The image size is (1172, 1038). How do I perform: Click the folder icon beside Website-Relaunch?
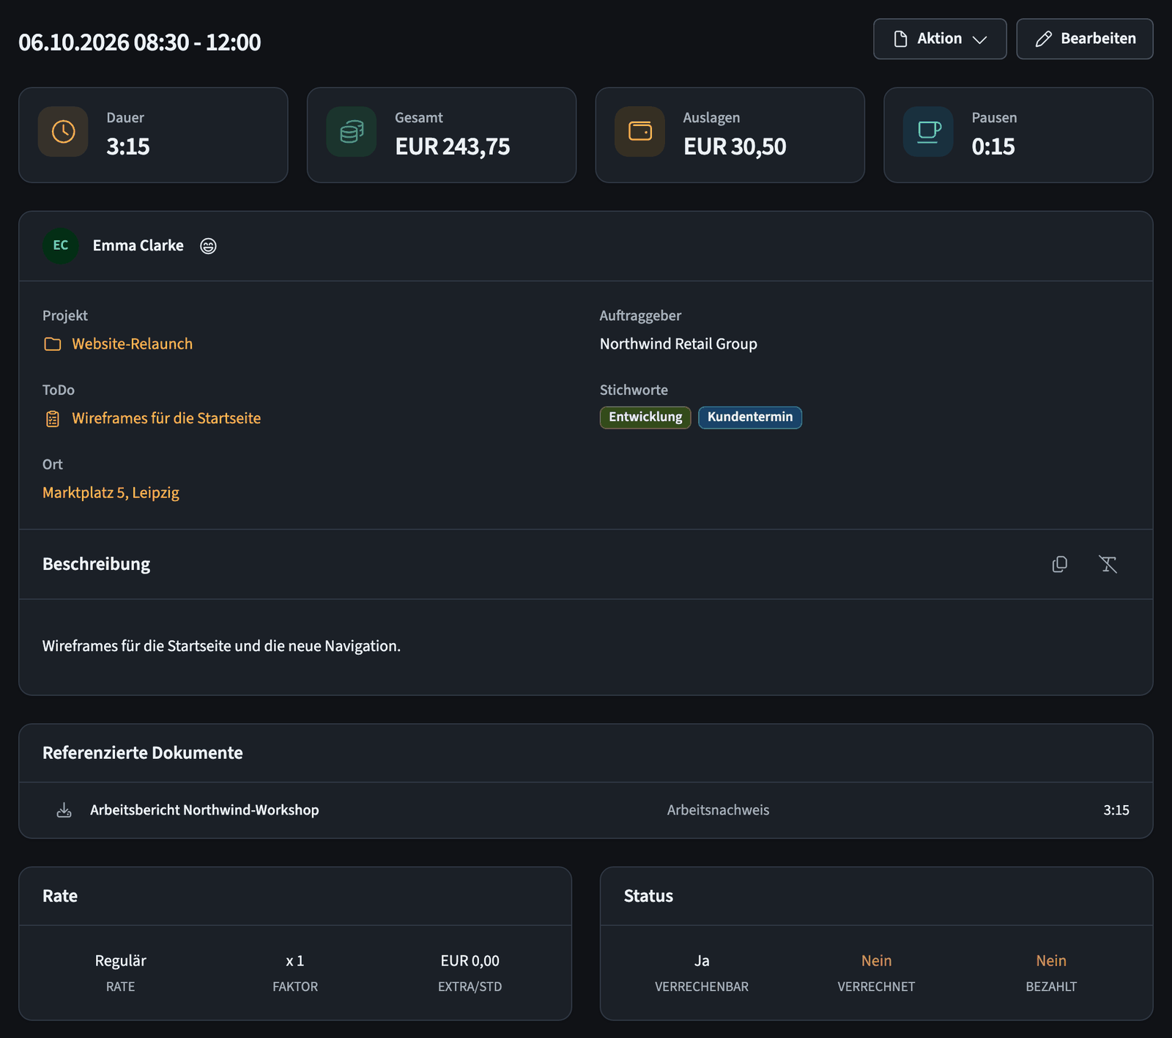click(x=53, y=344)
